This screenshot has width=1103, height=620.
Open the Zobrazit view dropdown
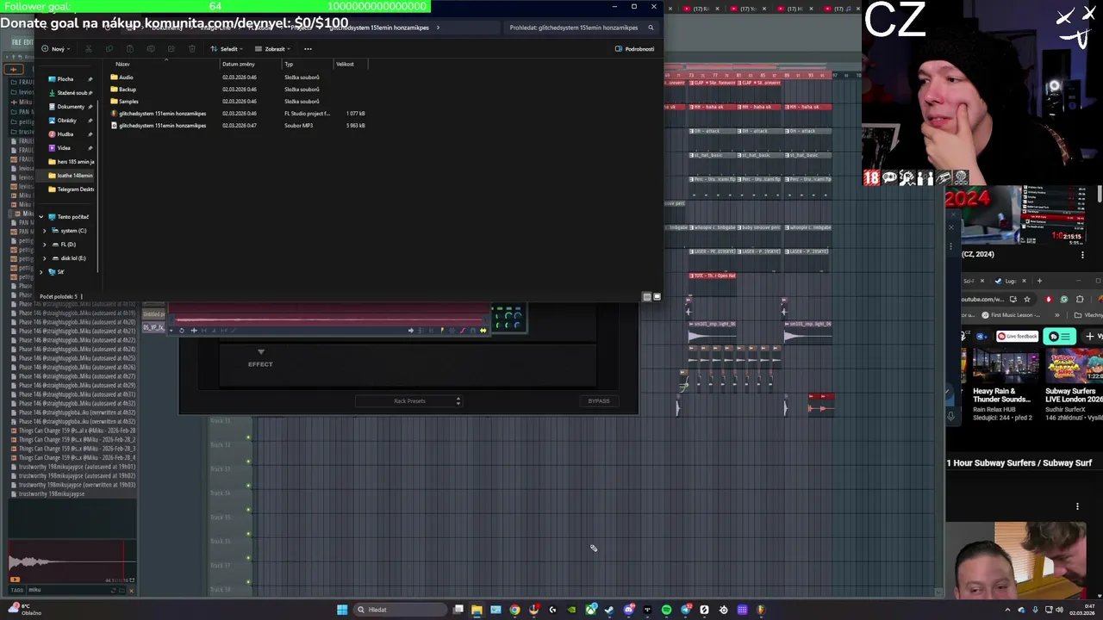(273, 49)
